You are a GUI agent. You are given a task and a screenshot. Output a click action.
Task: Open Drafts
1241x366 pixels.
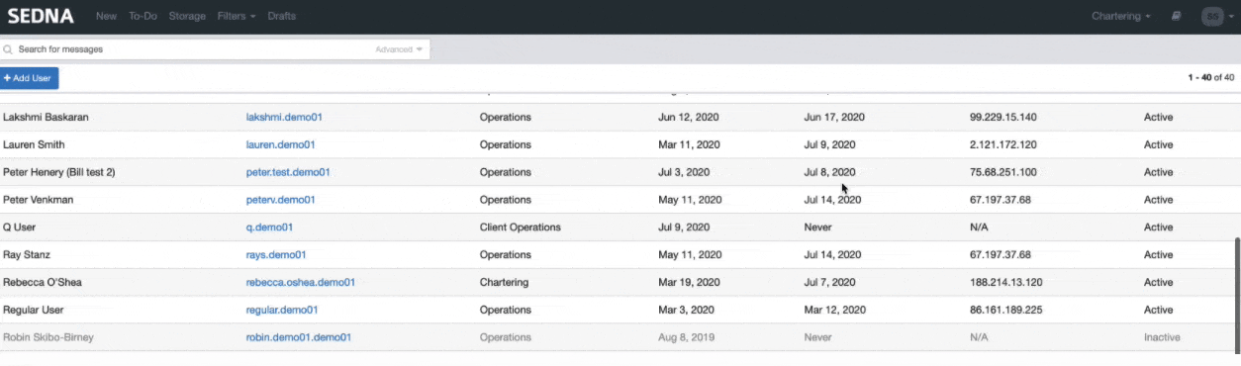pos(281,17)
